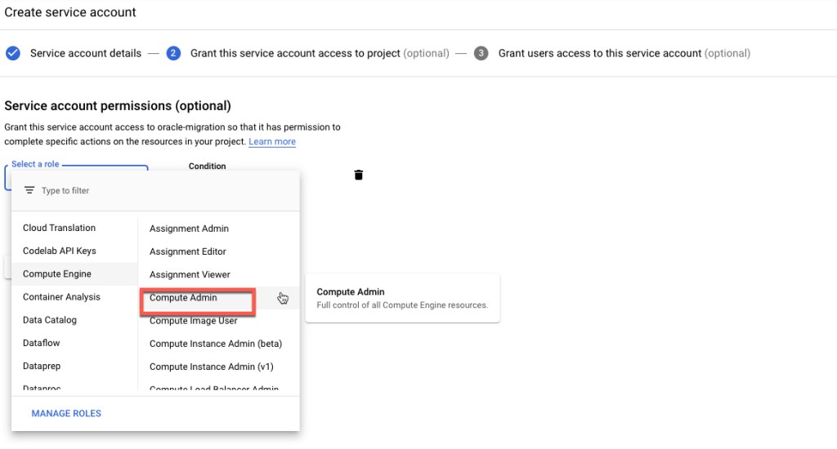Choose the Compute Admin role
837x449 pixels.
(183, 298)
